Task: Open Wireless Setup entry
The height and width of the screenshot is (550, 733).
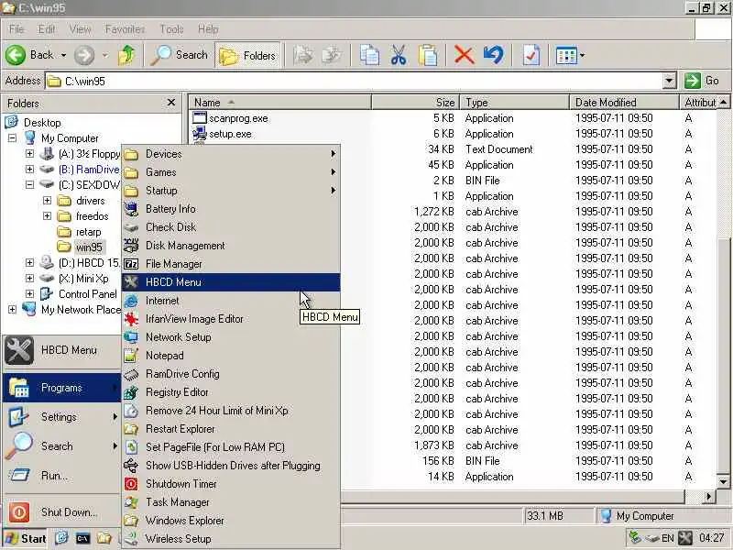Action: tap(231, 539)
